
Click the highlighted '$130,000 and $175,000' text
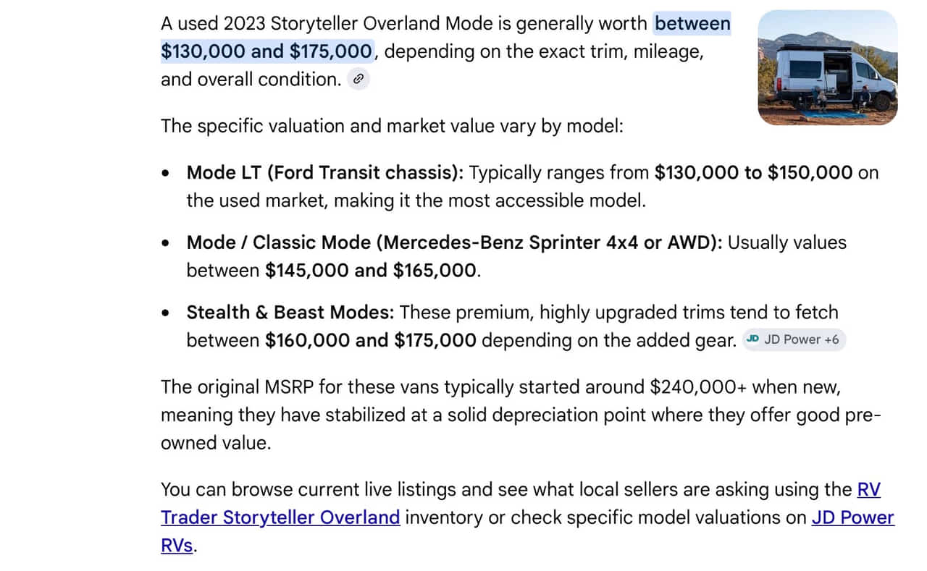(x=267, y=51)
